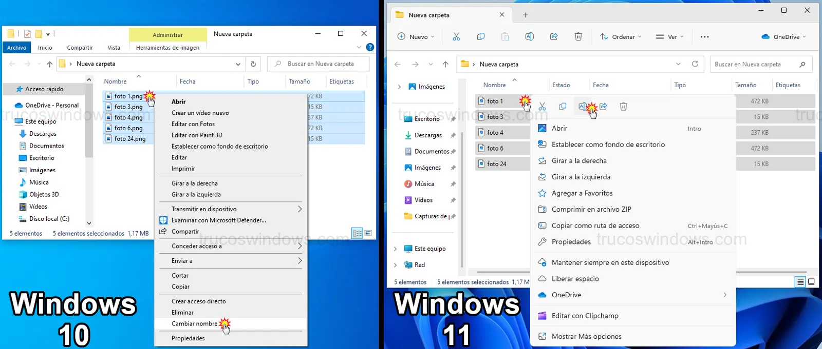The width and height of the screenshot is (822, 349).
Task: Click the blue Help question mark icon
Action: tap(370, 47)
